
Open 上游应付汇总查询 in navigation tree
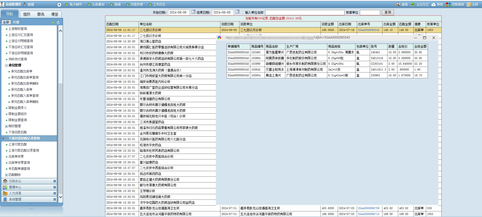21,35
